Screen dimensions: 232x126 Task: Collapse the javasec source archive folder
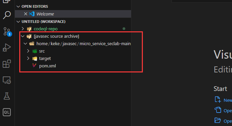coord(23,36)
